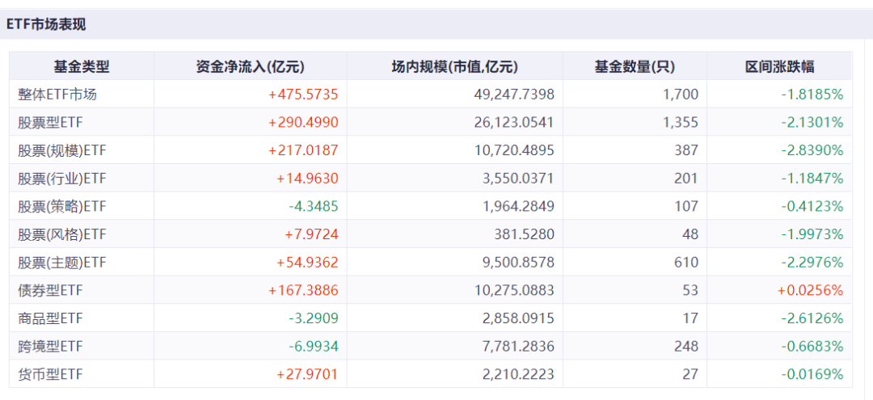The width and height of the screenshot is (873, 400).
Task: Click the market size 10,720.4895
Action: 516,150
